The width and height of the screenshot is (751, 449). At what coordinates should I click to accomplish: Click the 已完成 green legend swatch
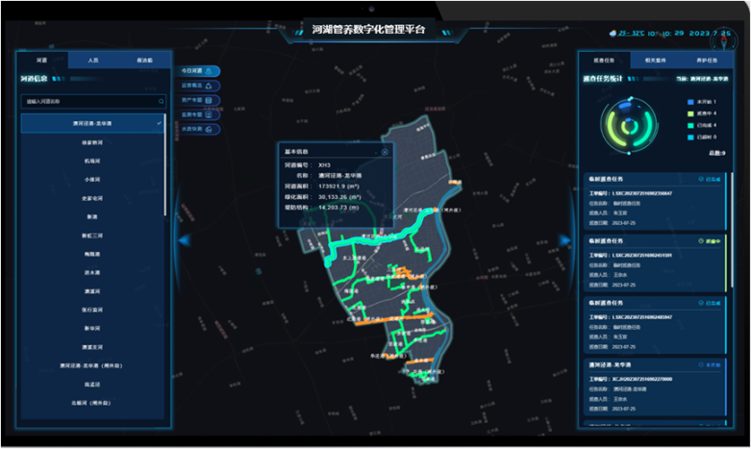(x=690, y=125)
